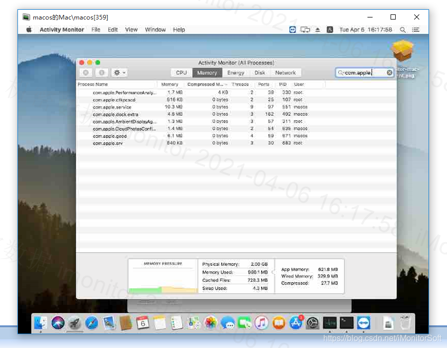Viewport: 447px width, 348px height.
Task: Select the com.apple.PerformanceAnaly... process row
Action: (x=236, y=93)
